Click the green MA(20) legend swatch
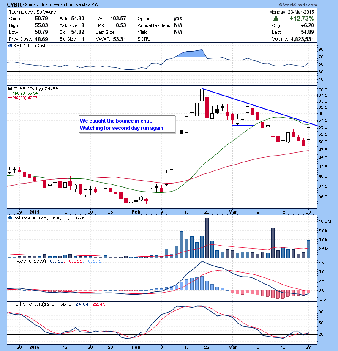338x351 pixels. (10, 93)
